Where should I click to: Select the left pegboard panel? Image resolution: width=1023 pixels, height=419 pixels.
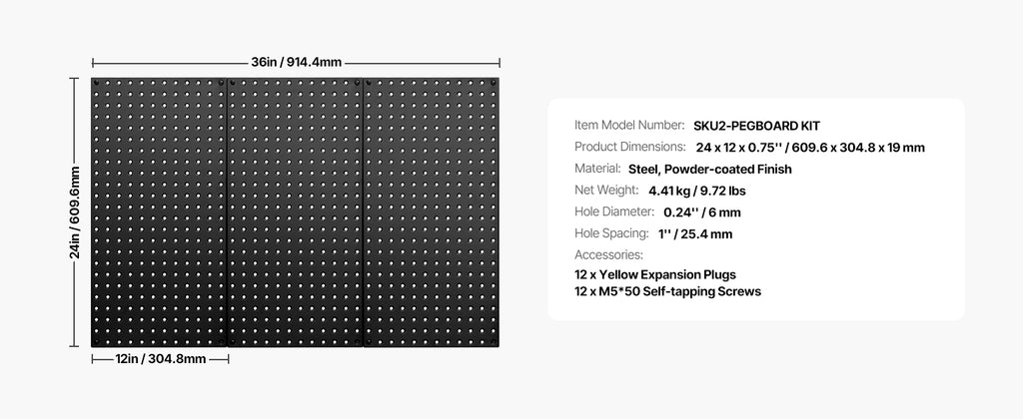160,212
